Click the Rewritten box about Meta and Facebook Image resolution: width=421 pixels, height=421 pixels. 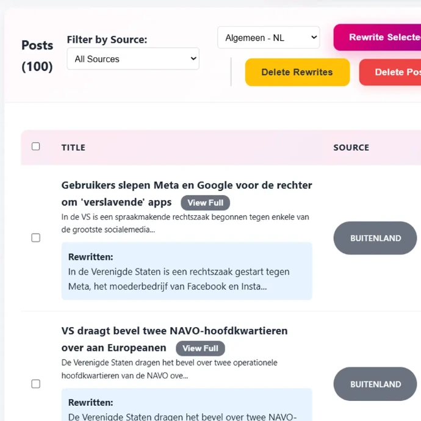point(187,271)
